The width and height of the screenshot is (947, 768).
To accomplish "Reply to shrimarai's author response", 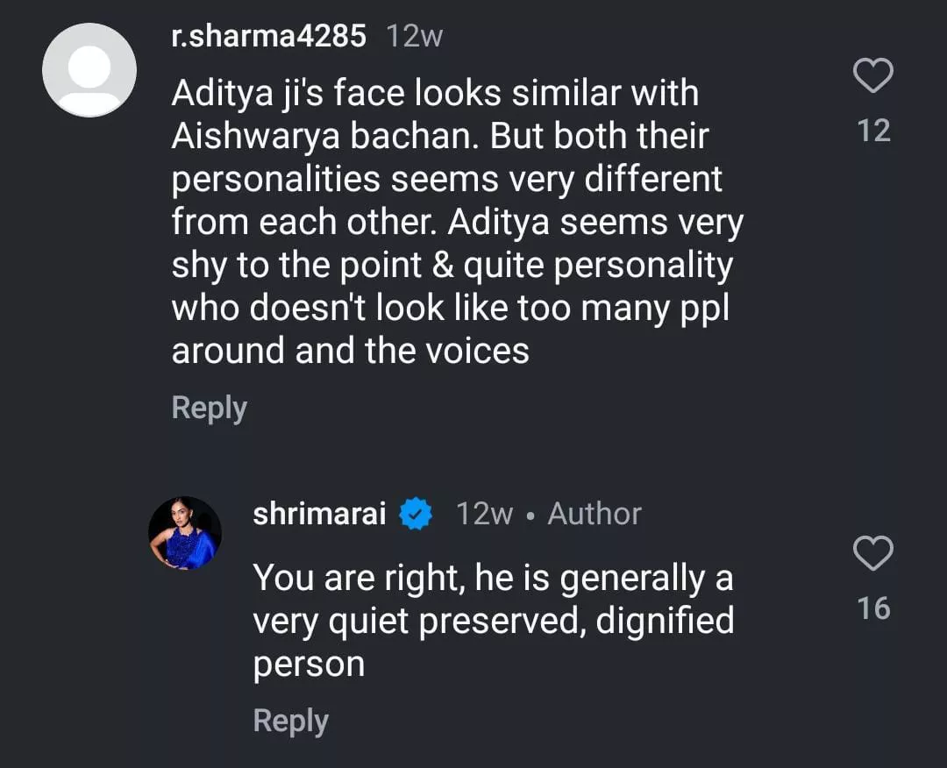I will (x=290, y=722).
